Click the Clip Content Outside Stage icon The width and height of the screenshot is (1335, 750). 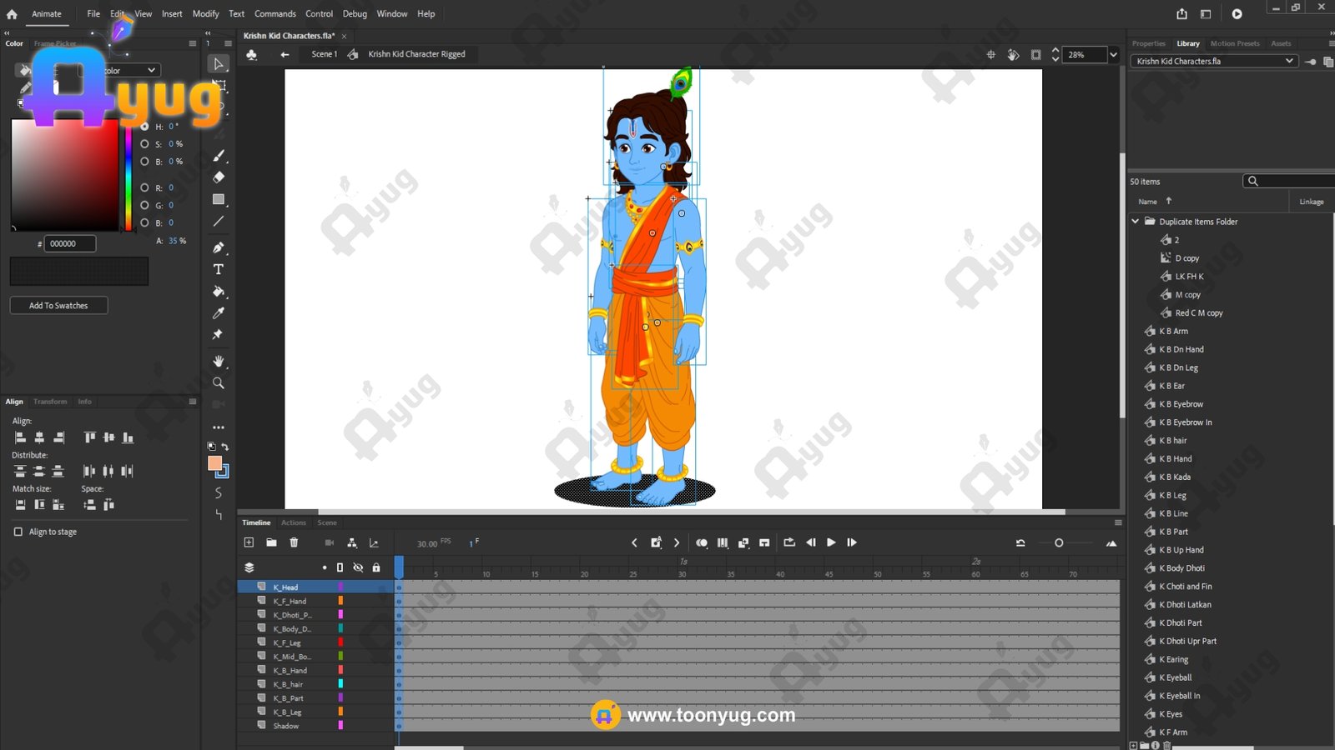click(1036, 54)
